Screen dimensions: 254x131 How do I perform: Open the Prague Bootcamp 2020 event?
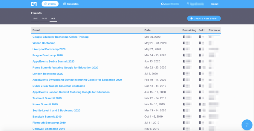pyautogui.click(x=48, y=55)
